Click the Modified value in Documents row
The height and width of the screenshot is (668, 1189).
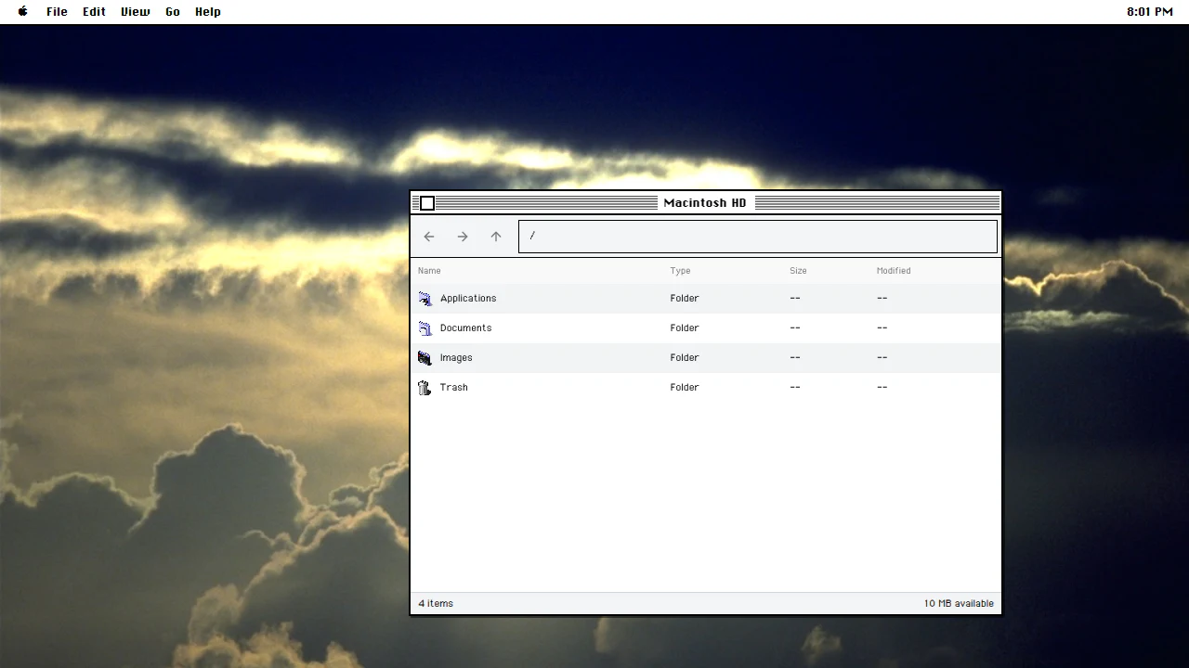click(x=882, y=328)
